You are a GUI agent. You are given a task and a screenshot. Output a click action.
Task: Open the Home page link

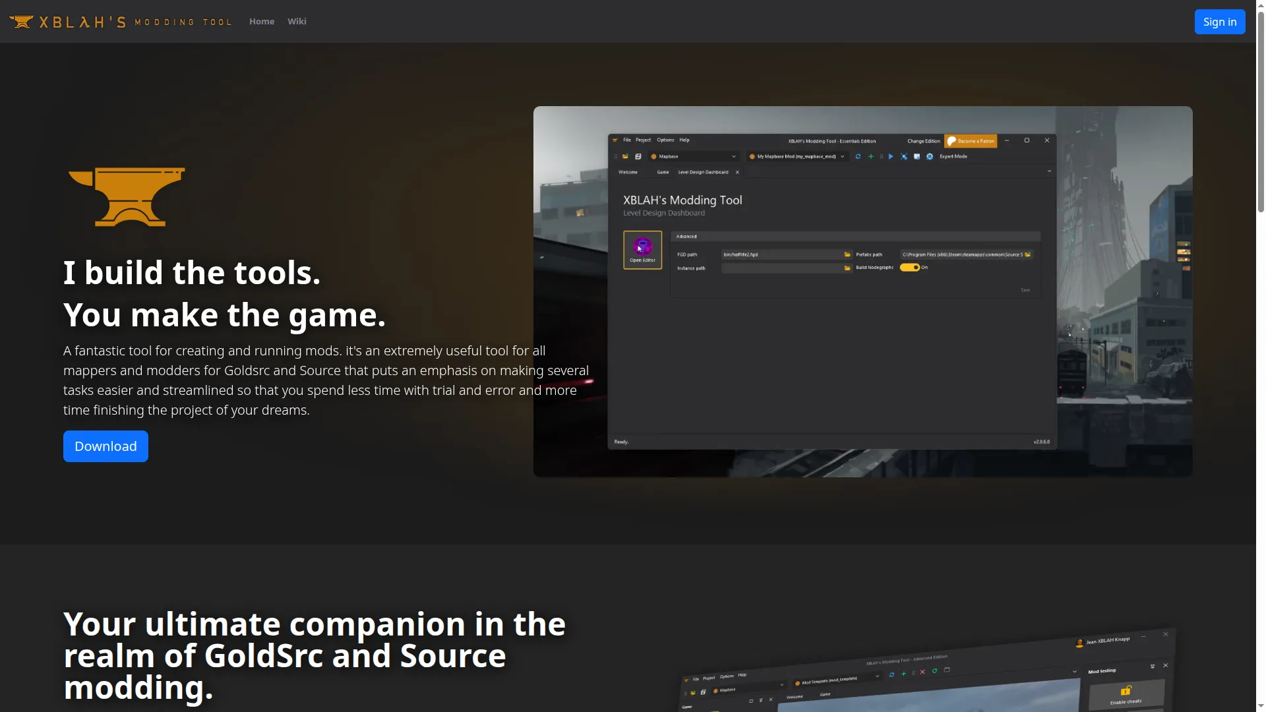click(x=262, y=22)
